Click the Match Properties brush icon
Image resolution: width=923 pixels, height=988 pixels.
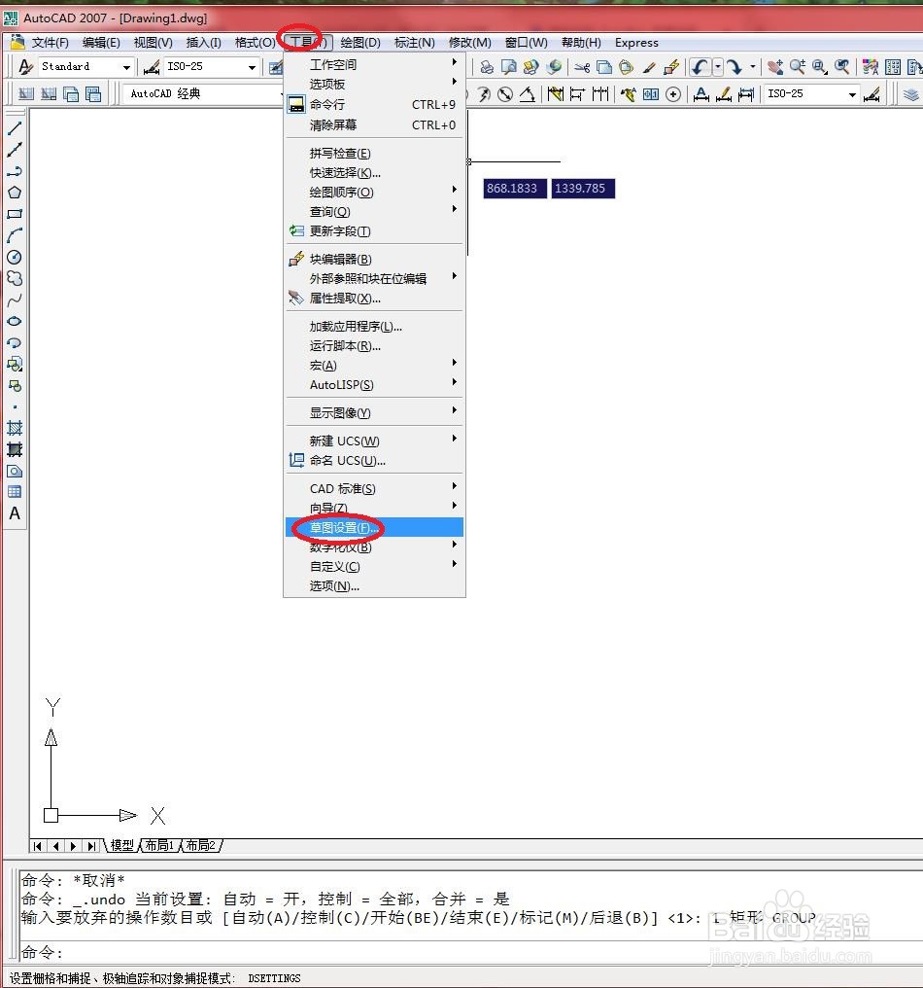[x=649, y=67]
